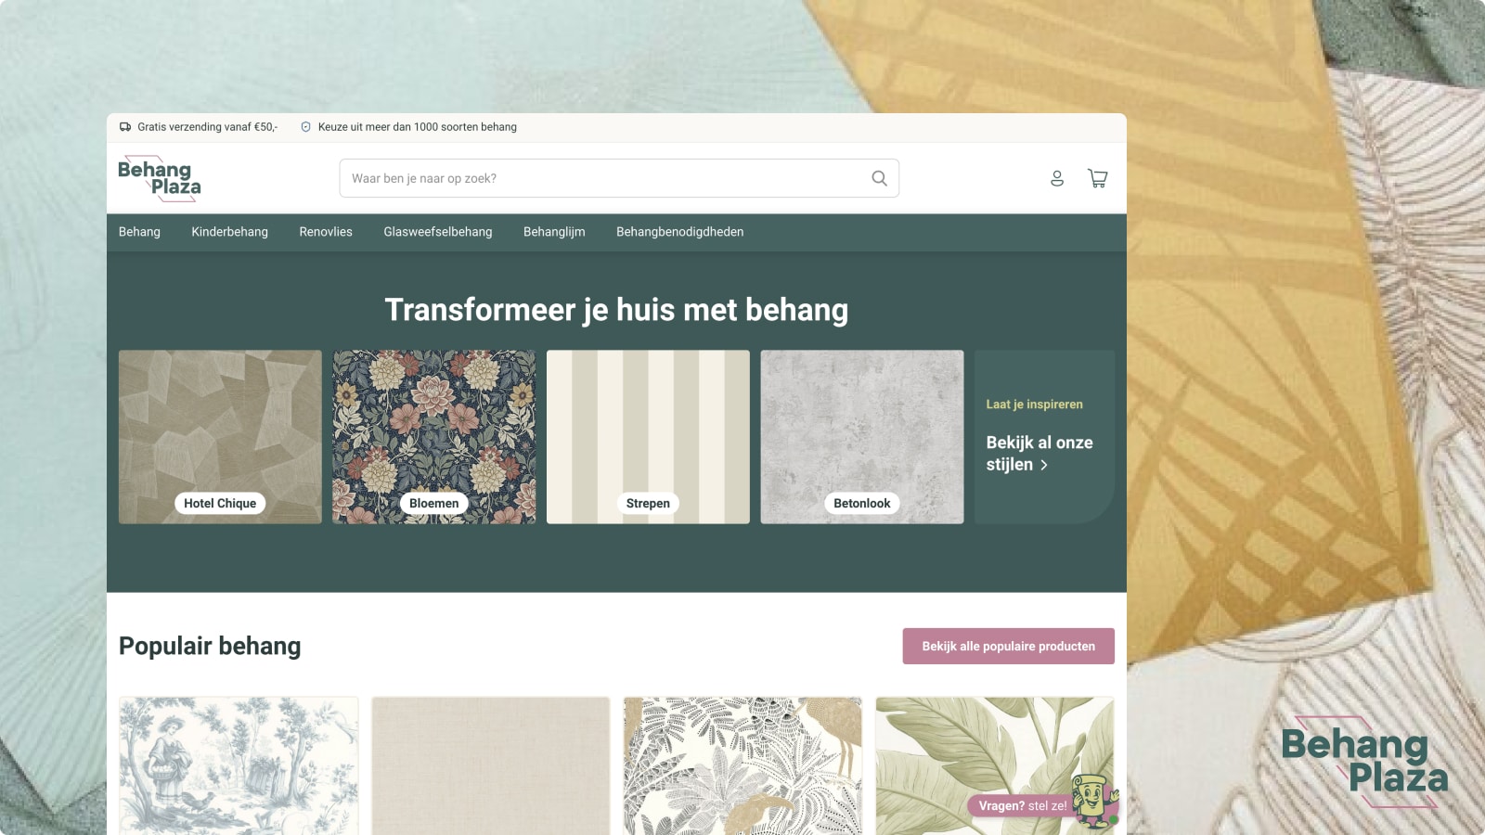The height and width of the screenshot is (835, 1485).
Task: Open the Vragen chat mascot icon
Action: coord(1094,800)
